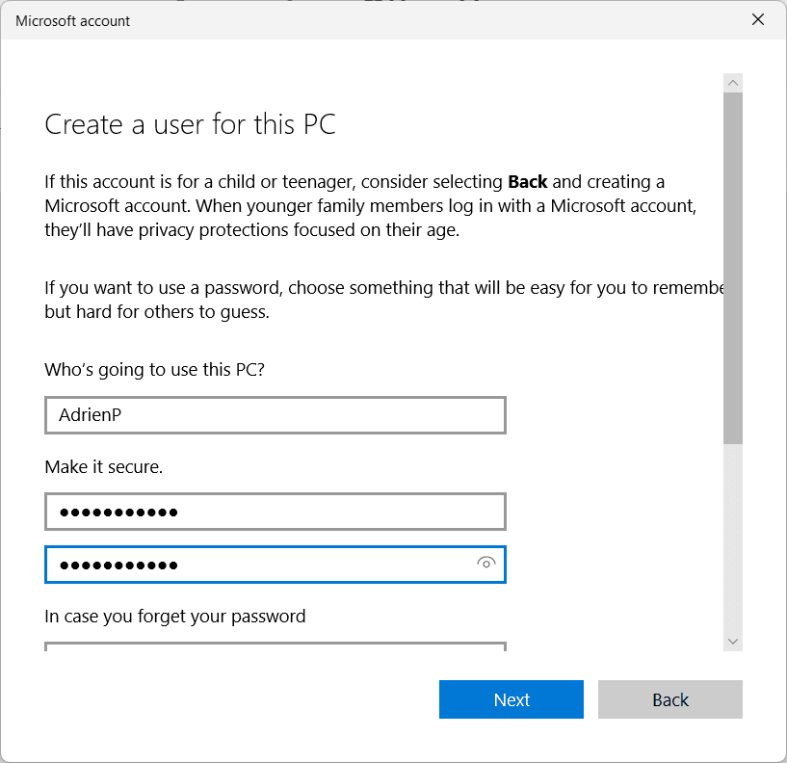Image resolution: width=787 pixels, height=763 pixels.
Task: Click the Back button
Action: 670,699
